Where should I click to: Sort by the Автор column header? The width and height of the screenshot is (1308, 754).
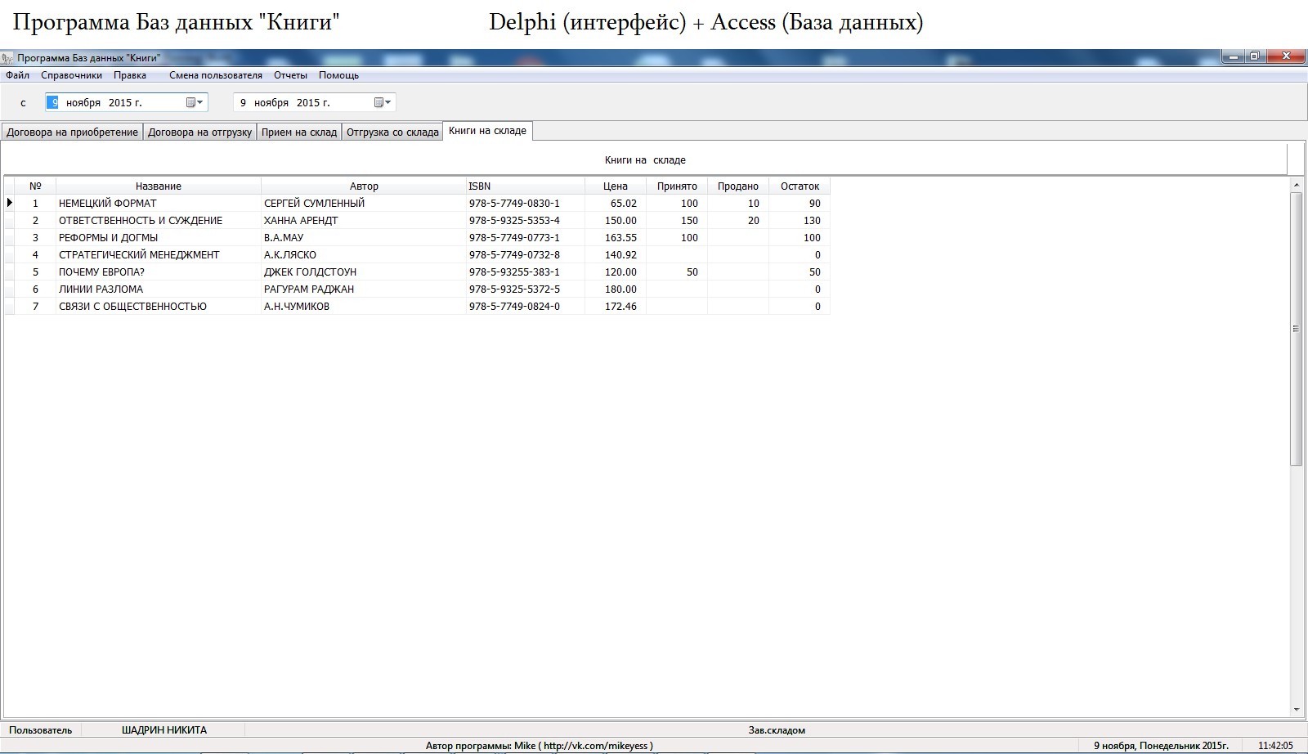point(364,186)
